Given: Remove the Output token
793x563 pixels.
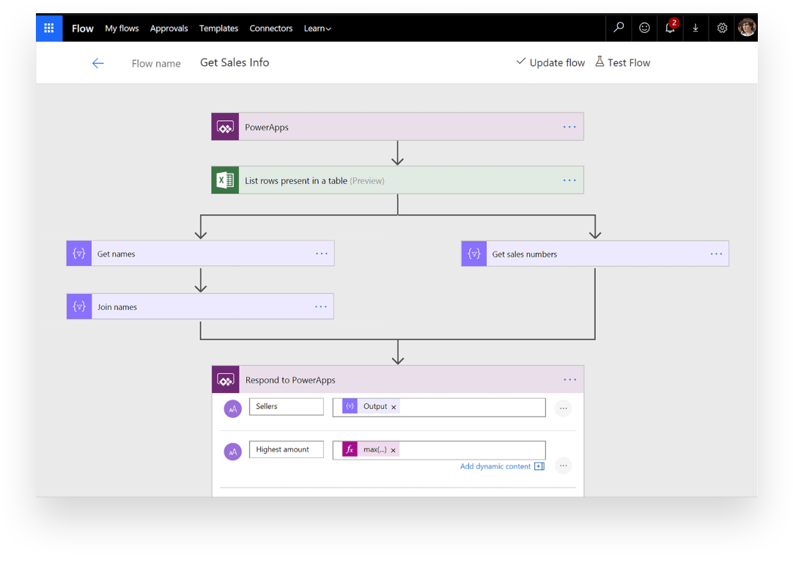Looking at the screenshot, I should coord(394,407).
